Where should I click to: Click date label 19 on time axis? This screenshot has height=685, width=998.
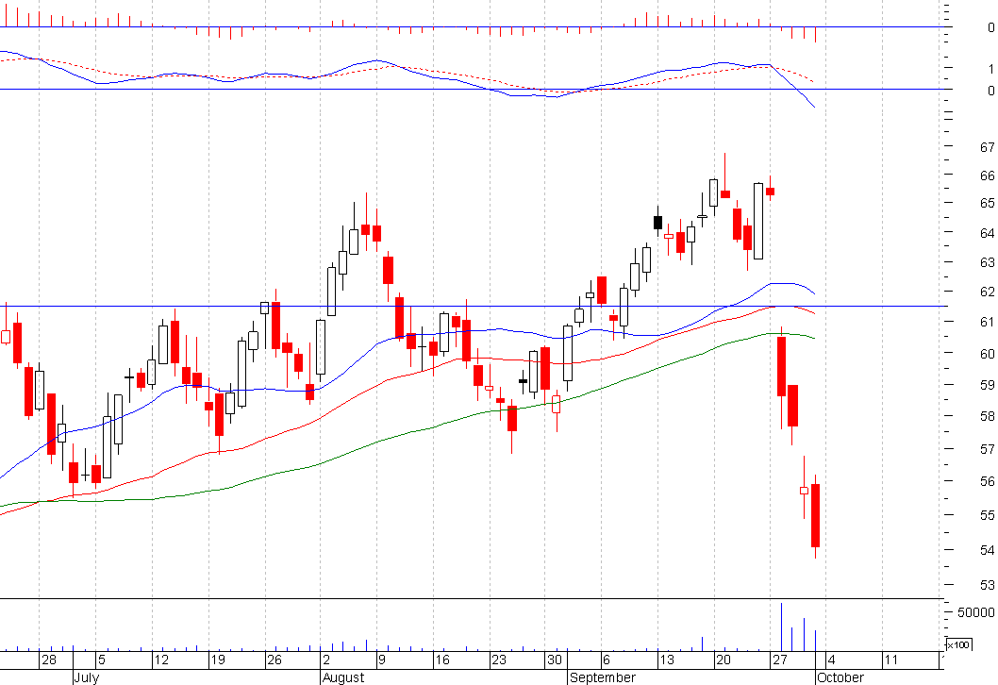click(218, 660)
